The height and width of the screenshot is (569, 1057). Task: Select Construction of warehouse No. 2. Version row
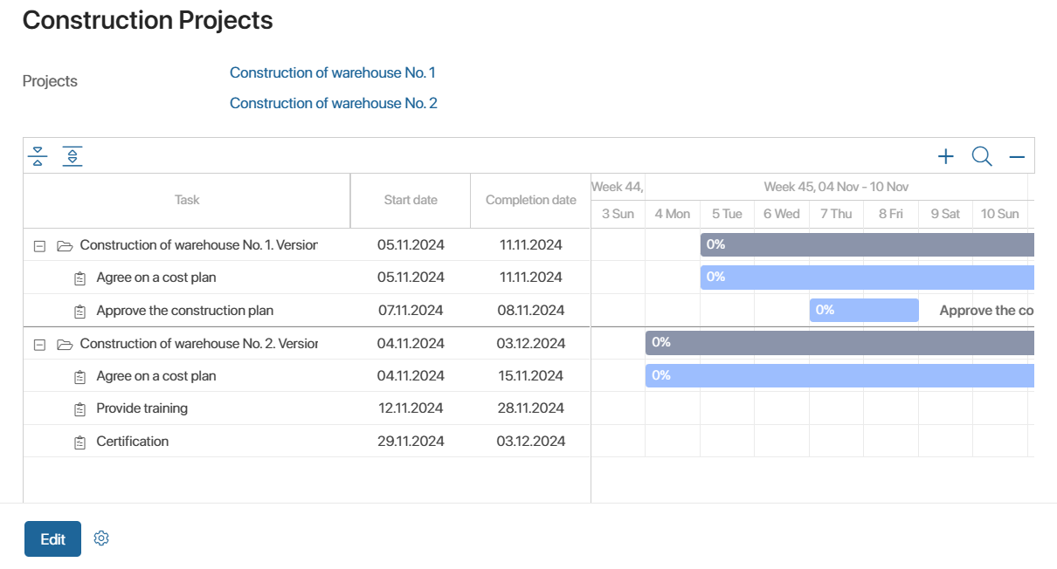(307, 343)
